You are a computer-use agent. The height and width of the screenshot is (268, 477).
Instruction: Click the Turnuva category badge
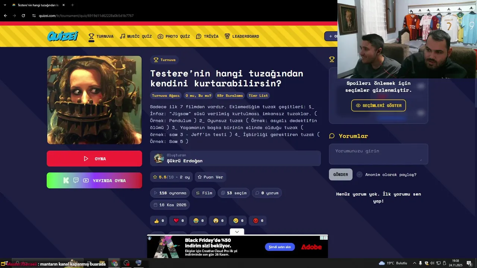(x=164, y=60)
